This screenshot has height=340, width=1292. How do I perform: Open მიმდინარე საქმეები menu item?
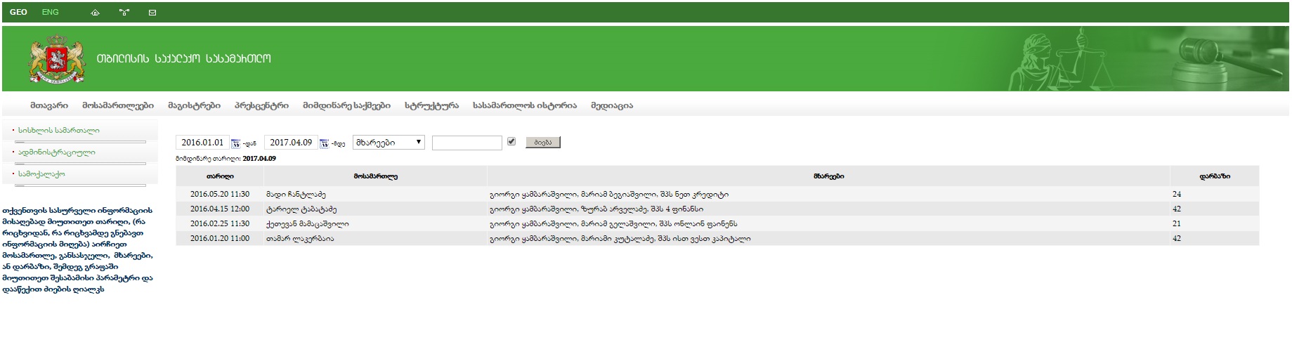pos(346,105)
